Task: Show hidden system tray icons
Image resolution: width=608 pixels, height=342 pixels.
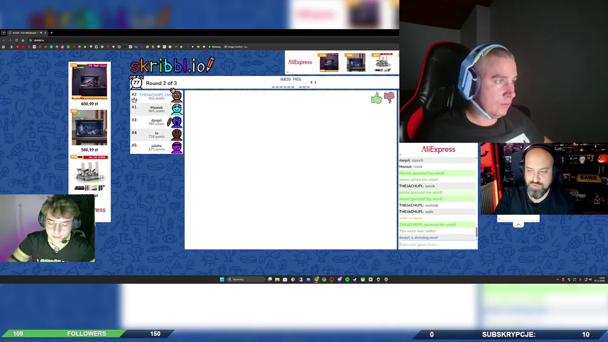Action: click(558, 280)
